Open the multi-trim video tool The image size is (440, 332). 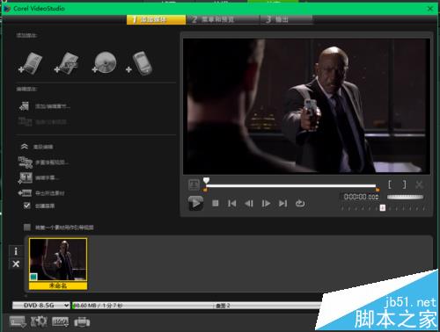coord(43,162)
